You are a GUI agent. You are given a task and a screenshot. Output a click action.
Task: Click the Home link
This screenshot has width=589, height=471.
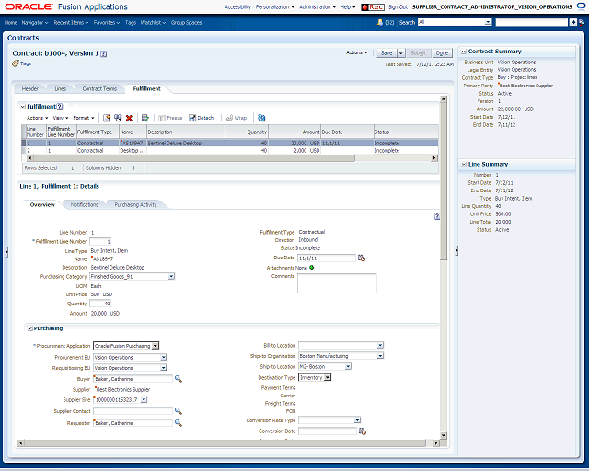[11, 22]
